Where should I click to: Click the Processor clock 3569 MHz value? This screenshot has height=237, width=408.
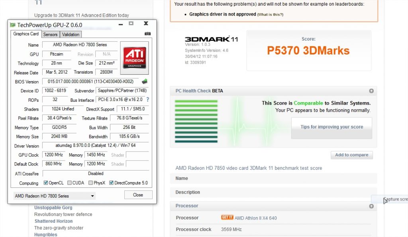231,229
